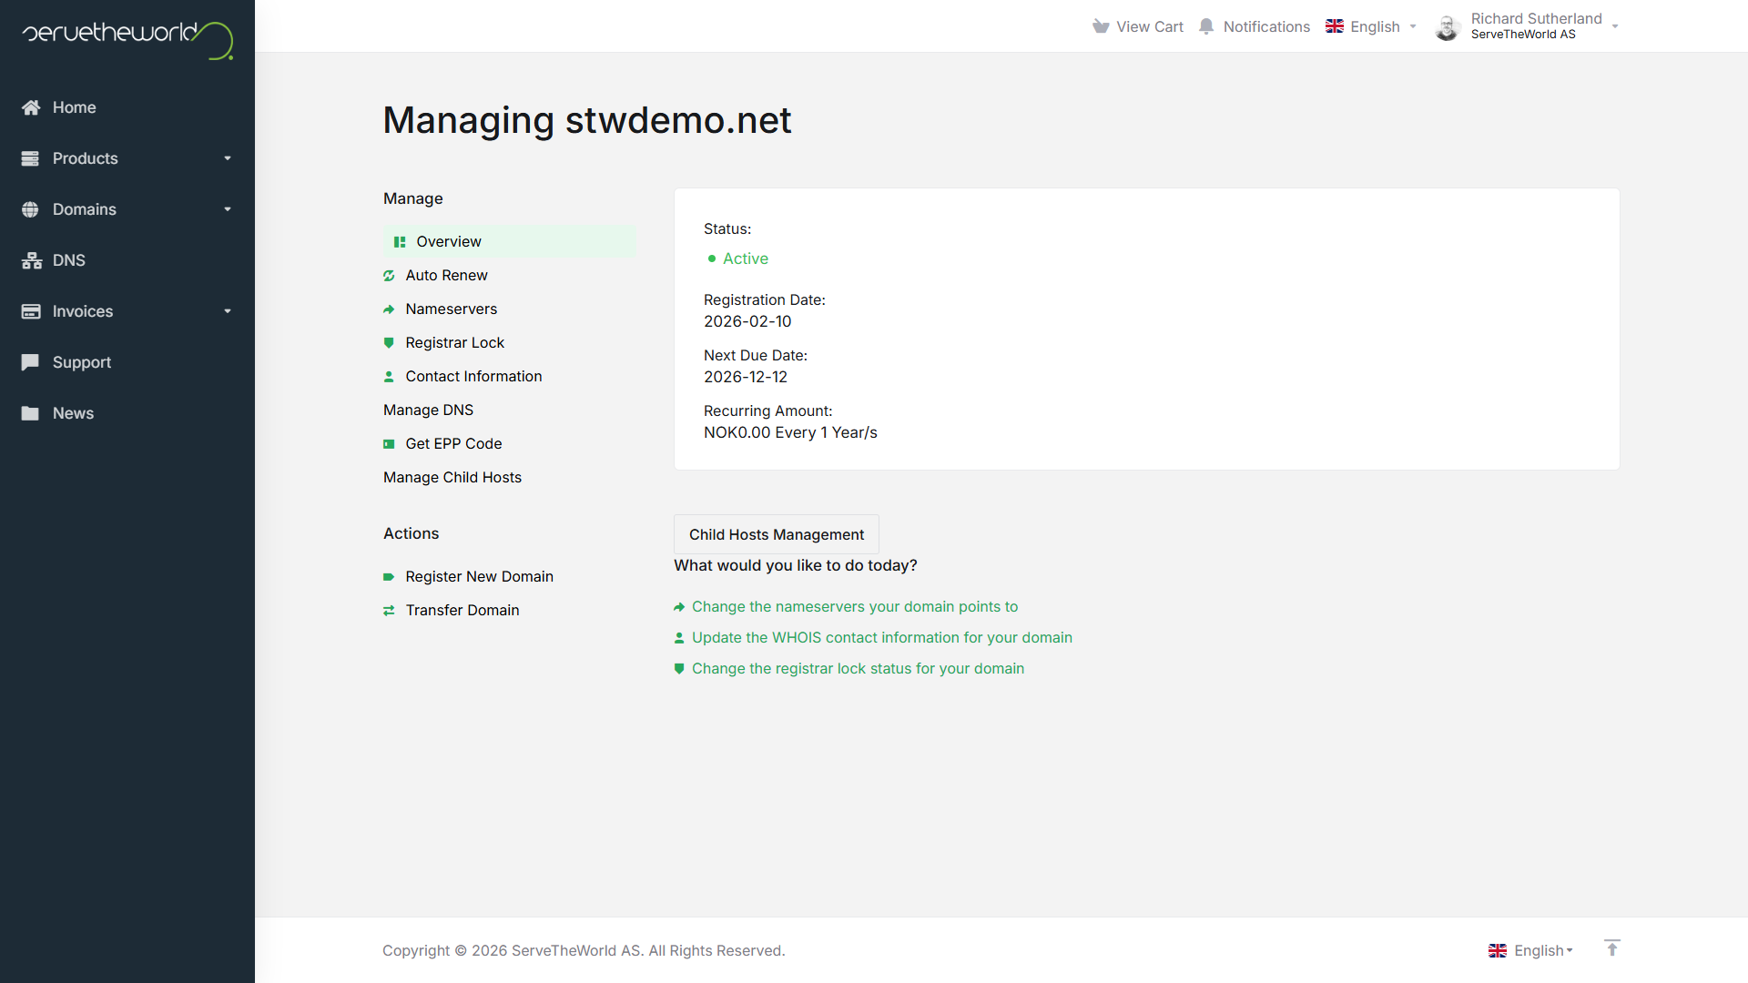
Task: Click the View Cart basket icon
Action: tap(1101, 26)
